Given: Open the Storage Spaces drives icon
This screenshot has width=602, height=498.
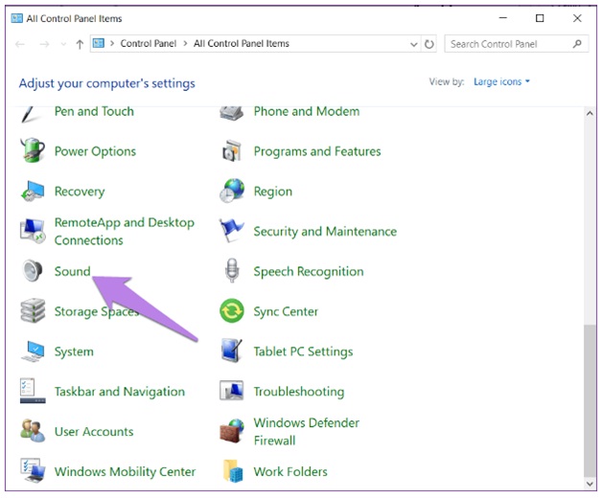Looking at the screenshot, I should click(x=33, y=310).
